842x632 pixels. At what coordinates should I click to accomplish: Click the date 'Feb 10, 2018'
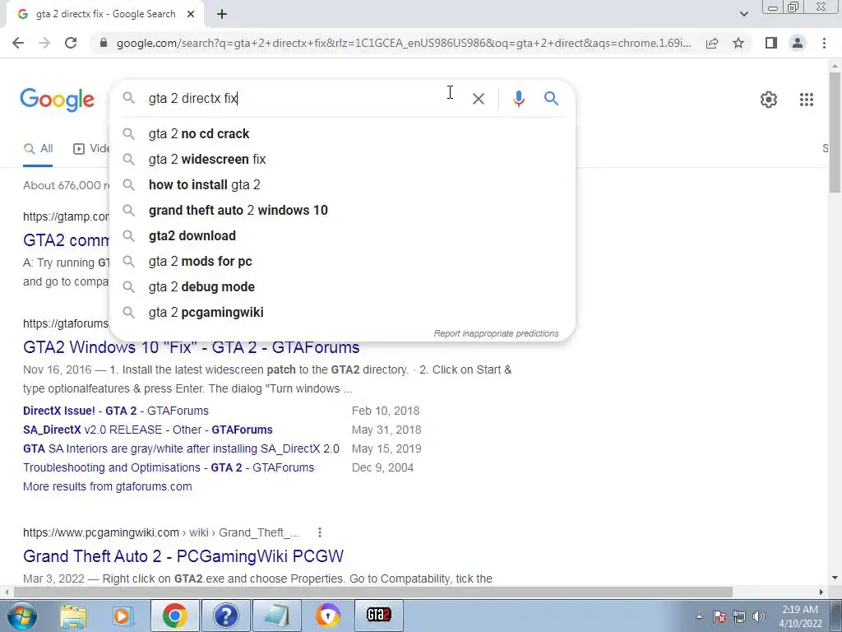(386, 411)
